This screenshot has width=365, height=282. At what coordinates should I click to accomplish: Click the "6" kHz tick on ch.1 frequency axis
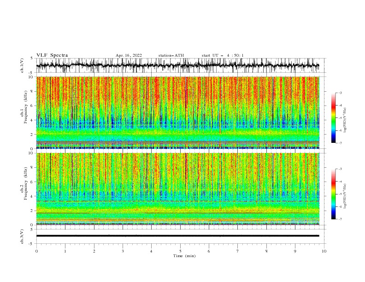point(32,106)
